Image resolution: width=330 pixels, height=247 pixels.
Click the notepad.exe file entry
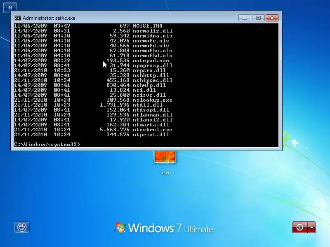pyautogui.click(x=151, y=61)
